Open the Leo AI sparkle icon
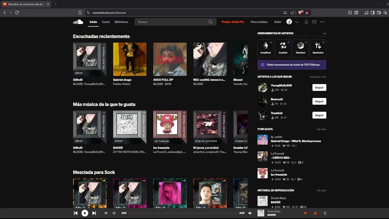The width and height of the screenshot is (389, 219). 385,12
